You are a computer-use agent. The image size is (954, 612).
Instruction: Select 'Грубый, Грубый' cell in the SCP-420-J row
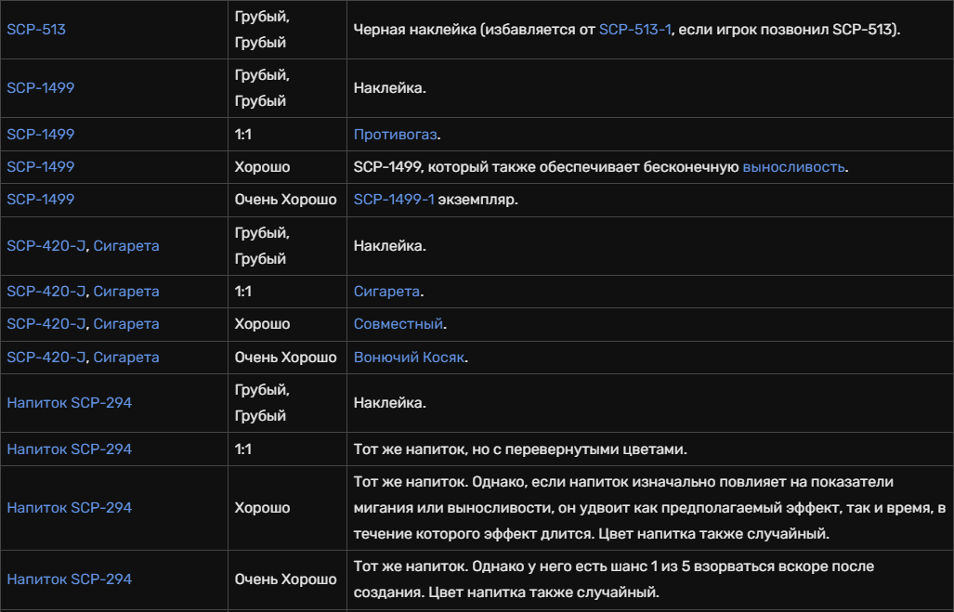pyautogui.click(x=287, y=246)
